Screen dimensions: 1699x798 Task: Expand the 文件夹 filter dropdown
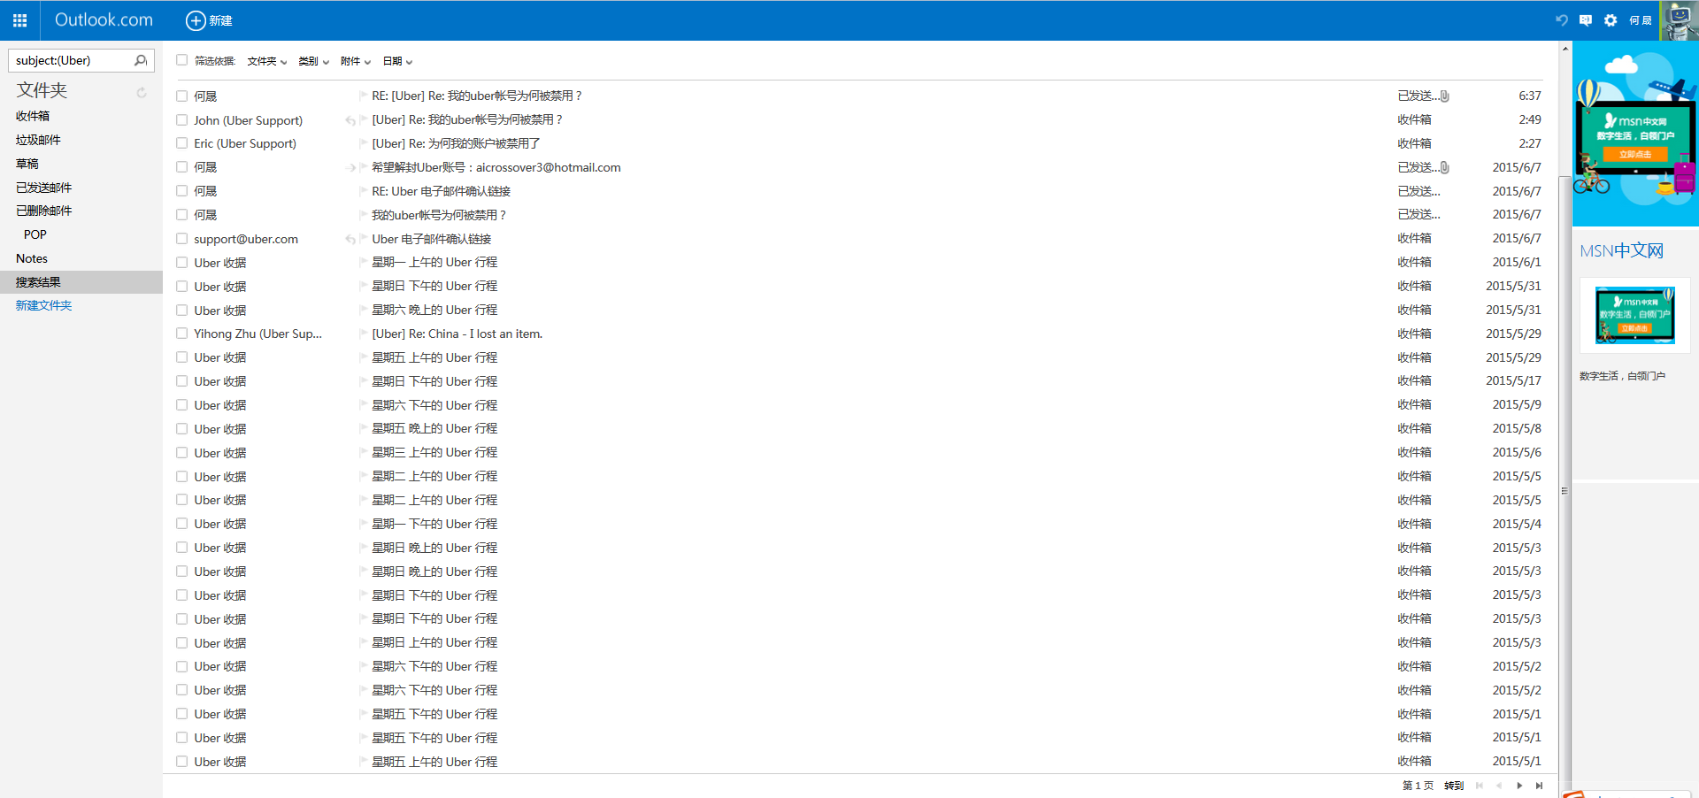(x=267, y=61)
